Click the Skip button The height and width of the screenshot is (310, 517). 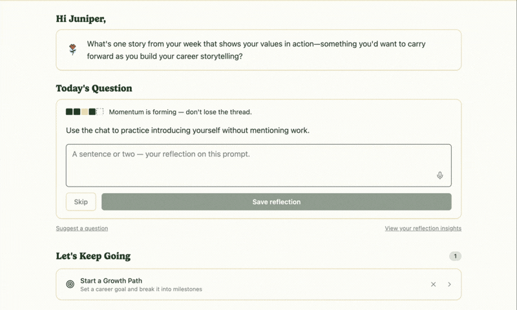[81, 201]
